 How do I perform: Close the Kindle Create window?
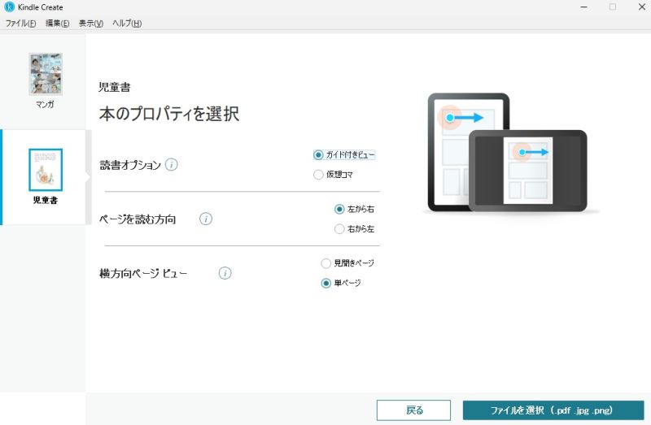point(641,7)
